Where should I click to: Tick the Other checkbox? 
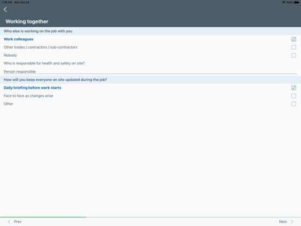click(x=293, y=104)
